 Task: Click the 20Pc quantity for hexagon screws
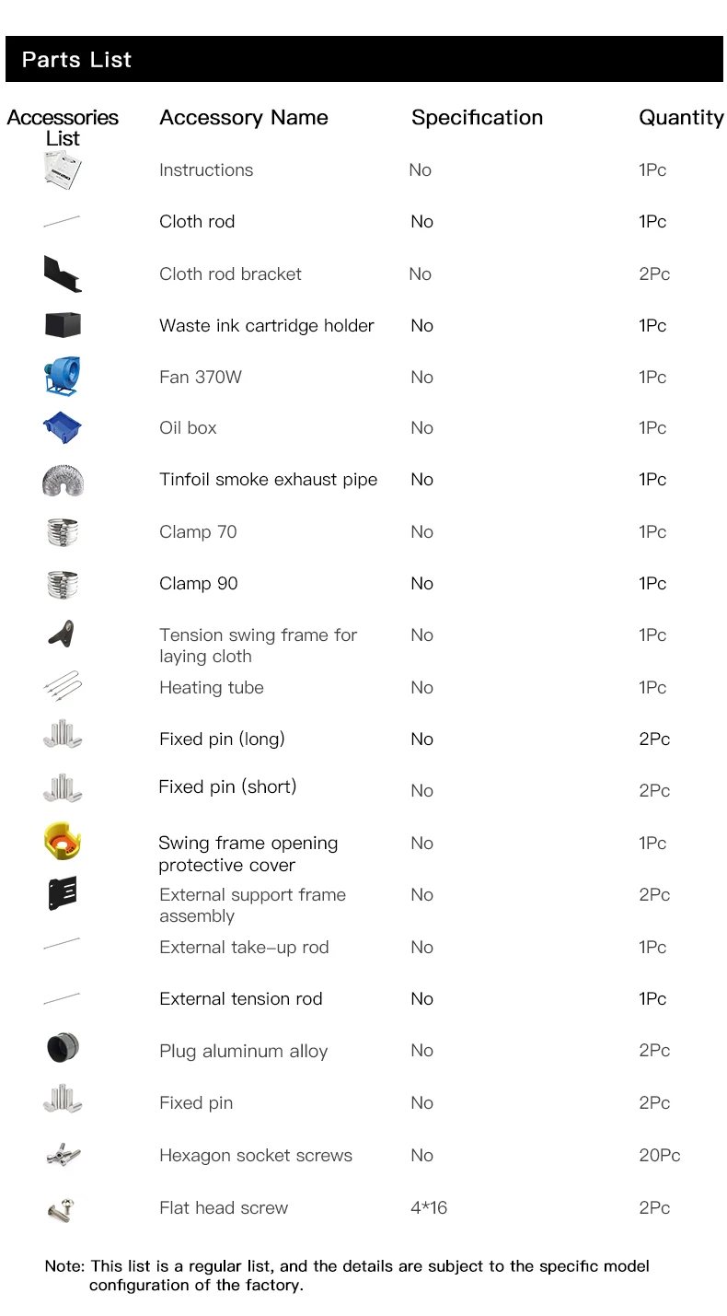pyautogui.click(x=660, y=1155)
